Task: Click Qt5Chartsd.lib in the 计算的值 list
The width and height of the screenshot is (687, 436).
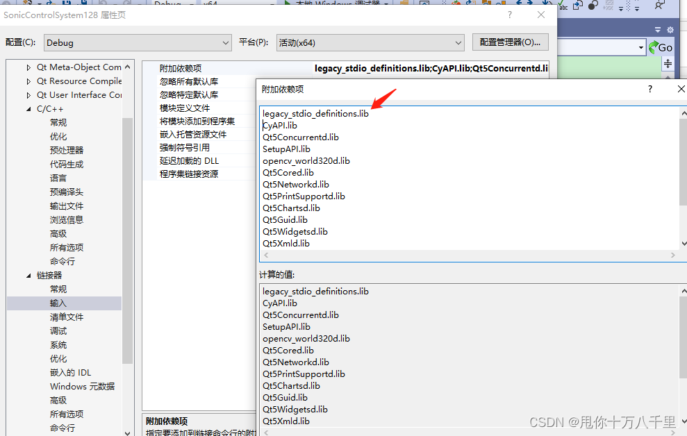Action: click(291, 386)
